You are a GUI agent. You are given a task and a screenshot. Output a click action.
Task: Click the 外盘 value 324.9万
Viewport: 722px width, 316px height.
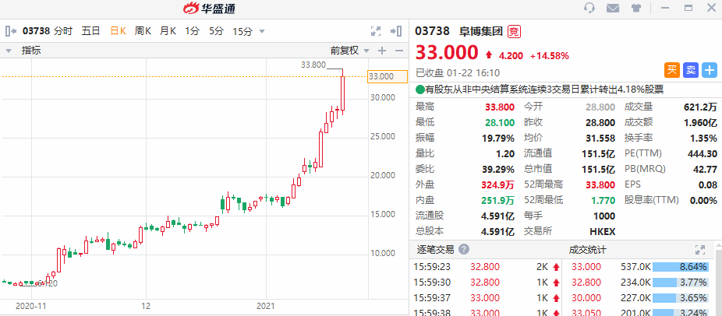point(499,184)
